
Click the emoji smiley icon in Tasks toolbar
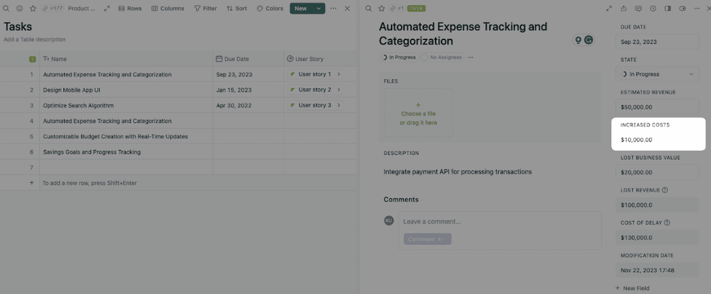pos(19,8)
